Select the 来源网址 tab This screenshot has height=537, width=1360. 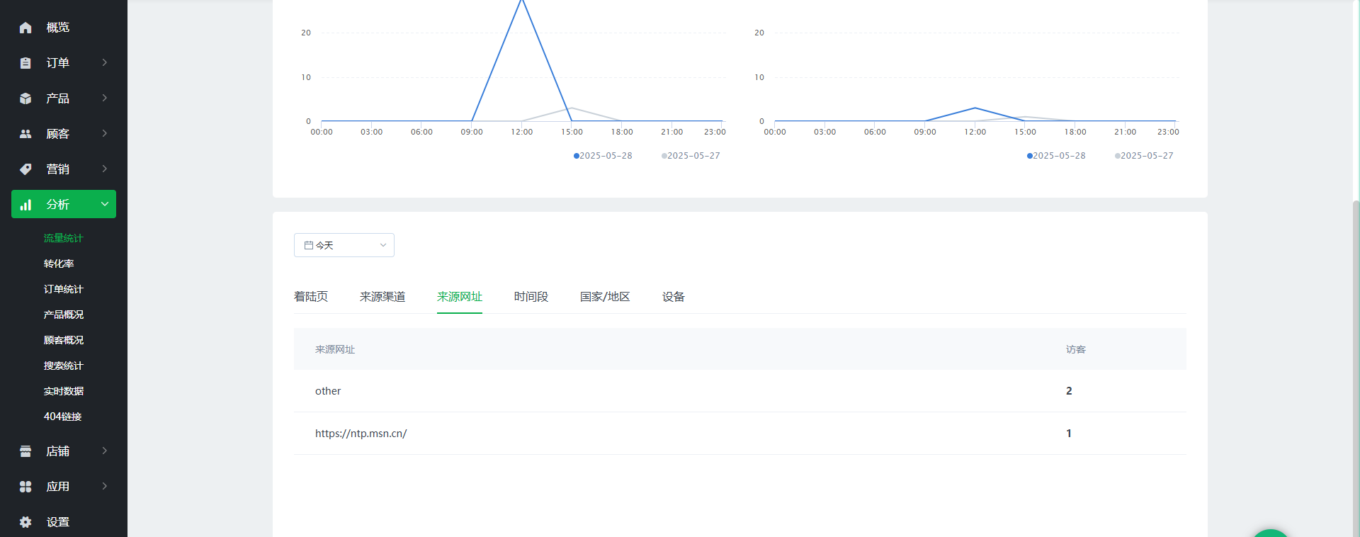pyautogui.click(x=460, y=297)
